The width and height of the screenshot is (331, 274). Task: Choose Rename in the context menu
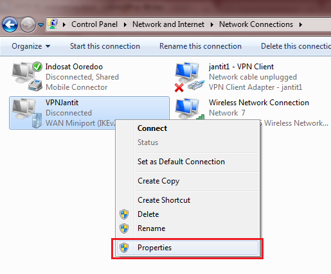point(151,228)
